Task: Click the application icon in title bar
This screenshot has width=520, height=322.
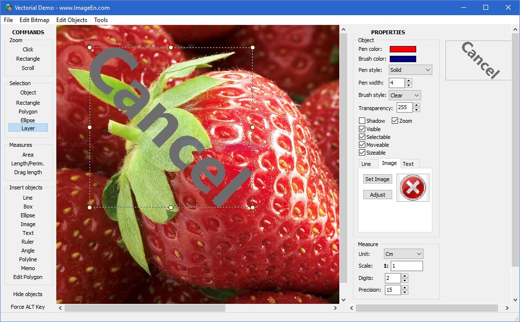Action: click(8, 7)
